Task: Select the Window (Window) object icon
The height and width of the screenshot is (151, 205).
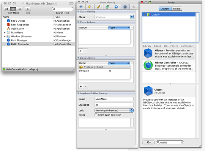Action: click(x=8, y=37)
